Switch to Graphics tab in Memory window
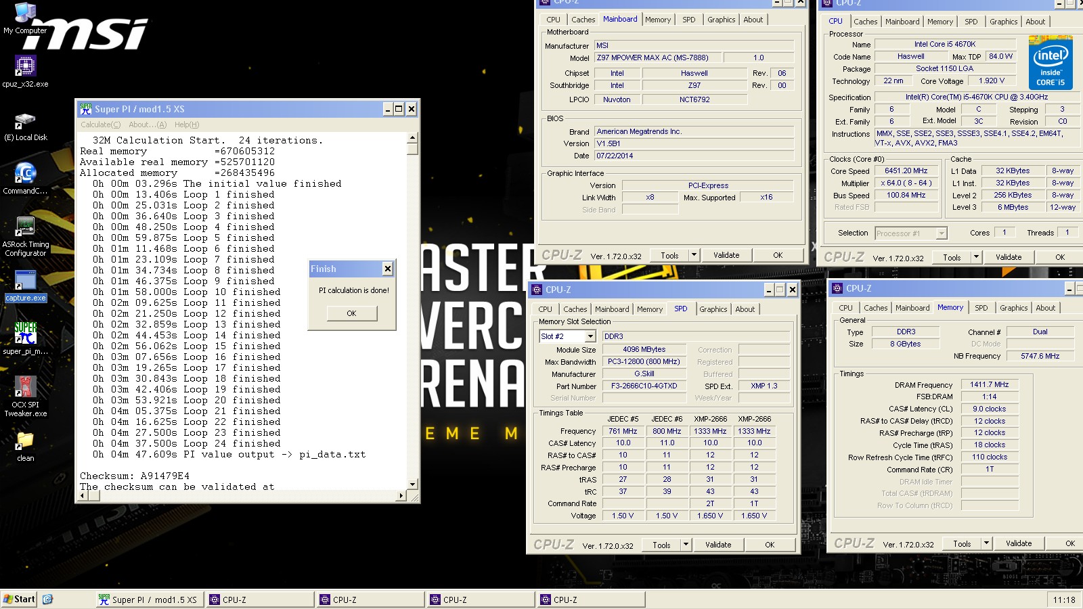 point(1014,308)
